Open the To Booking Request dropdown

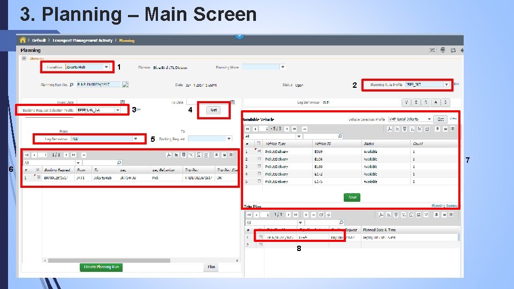point(229,139)
